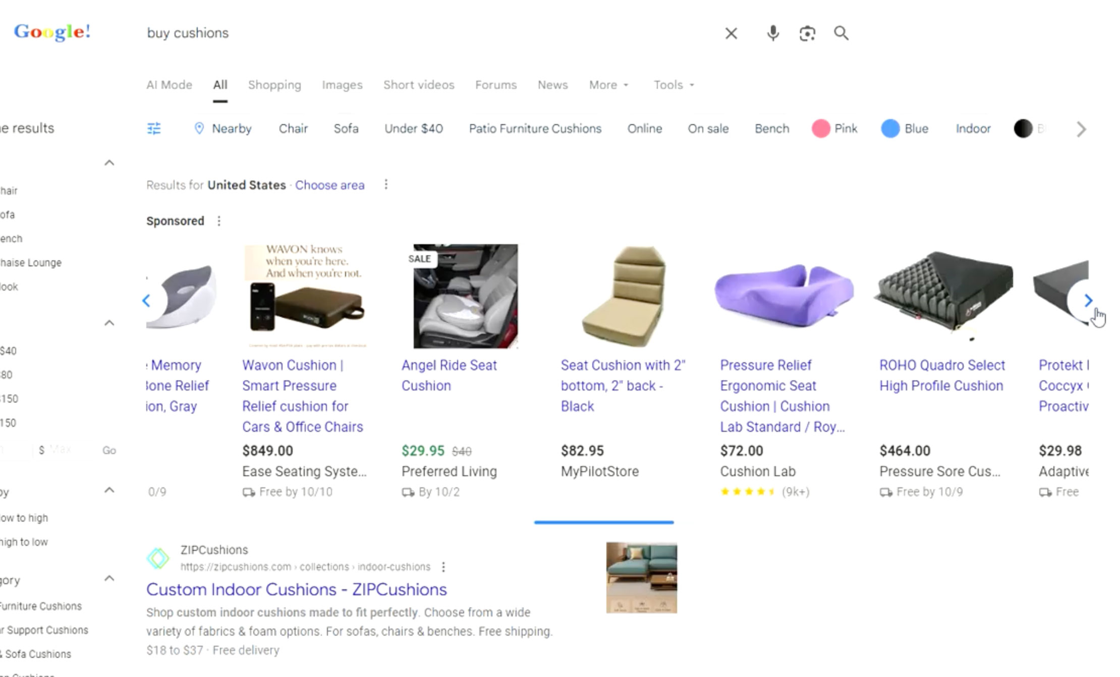1120x677 pixels.
Task: Click the location pin on the Nearby chip
Action: (x=200, y=129)
